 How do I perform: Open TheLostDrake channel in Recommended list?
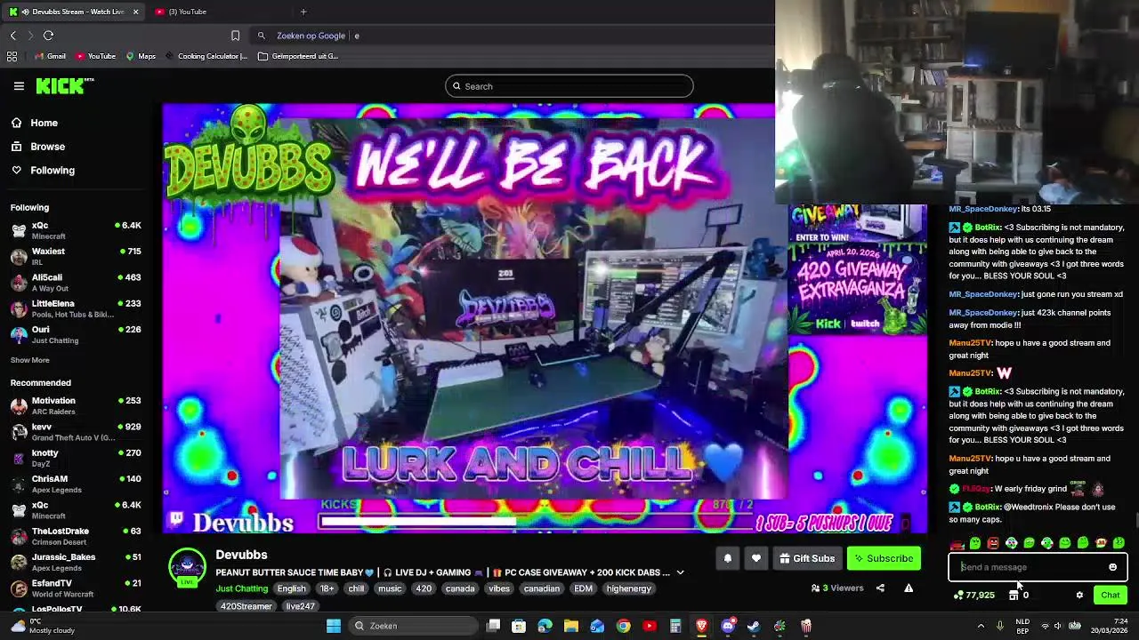tap(76, 536)
